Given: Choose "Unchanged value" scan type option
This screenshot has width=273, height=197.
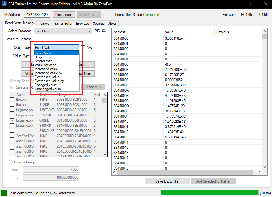Looking at the screenshot, I should [x=48, y=89].
